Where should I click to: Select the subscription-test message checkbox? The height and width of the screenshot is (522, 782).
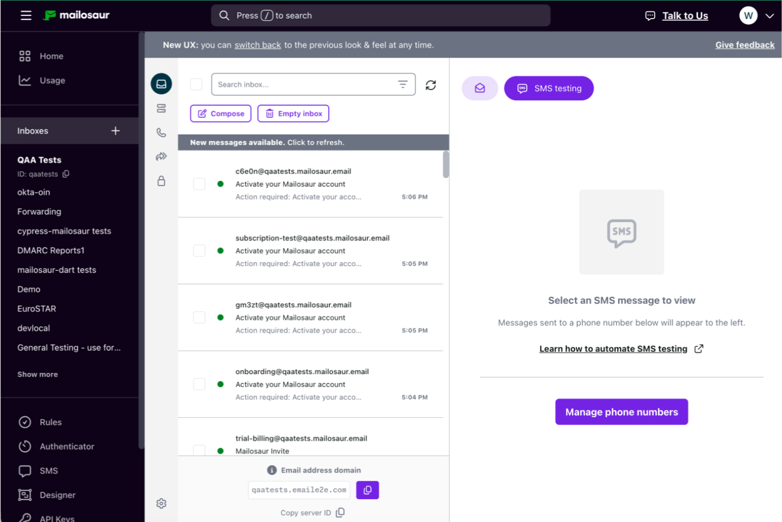[x=199, y=250]
